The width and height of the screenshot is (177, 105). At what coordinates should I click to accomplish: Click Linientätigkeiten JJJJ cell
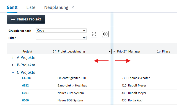[72, 78]
